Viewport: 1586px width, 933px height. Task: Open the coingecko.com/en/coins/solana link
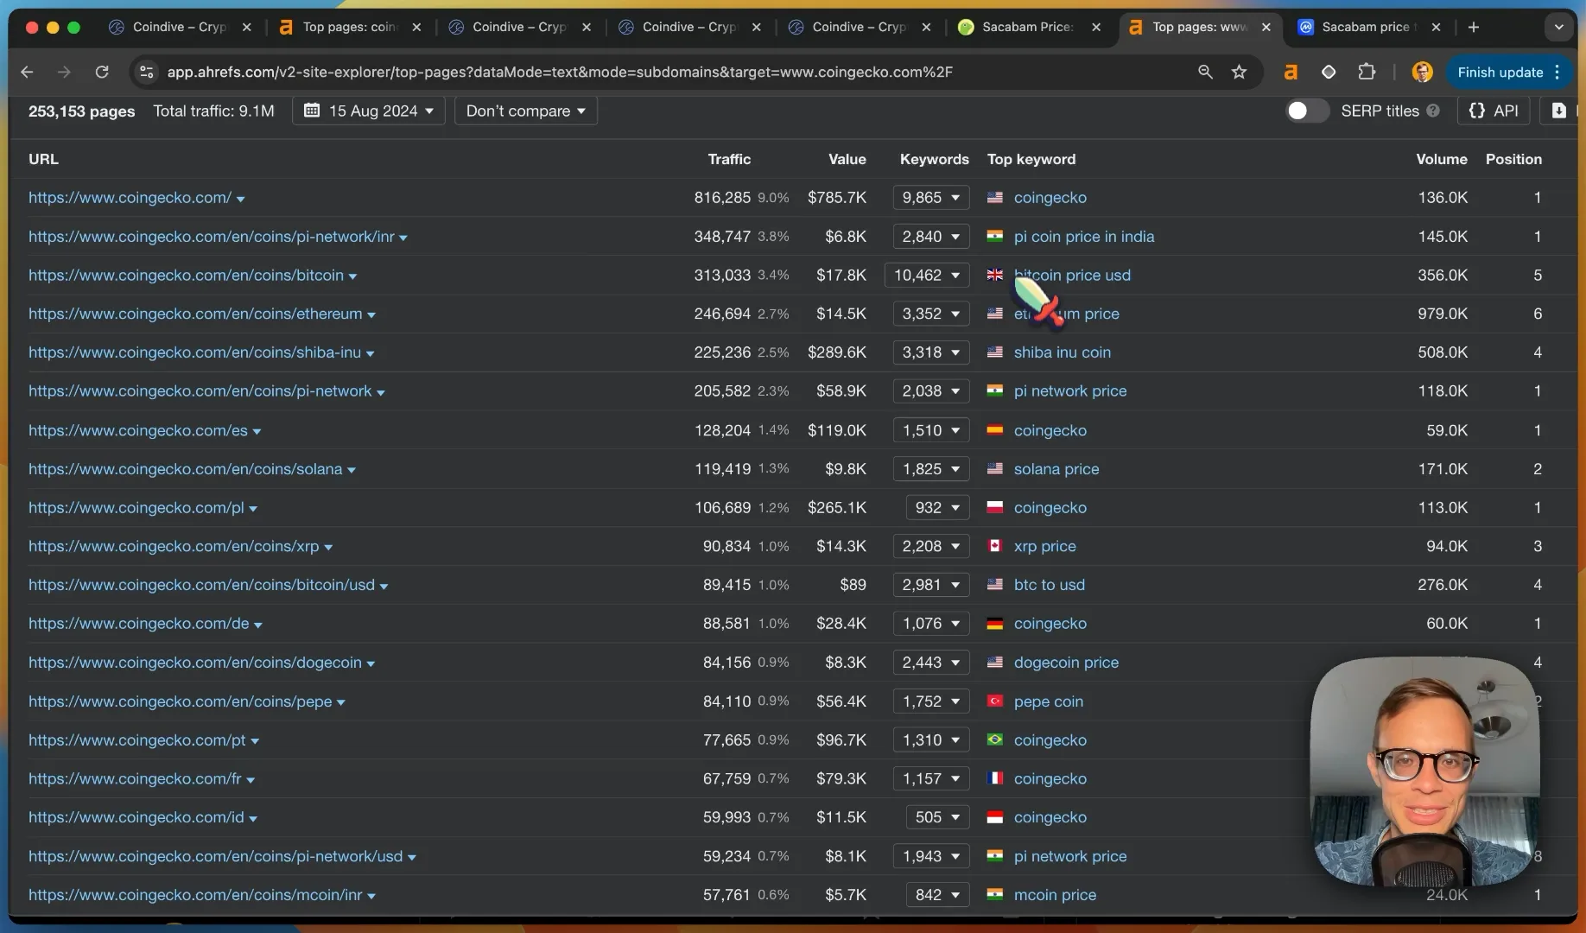pos(186,469)
